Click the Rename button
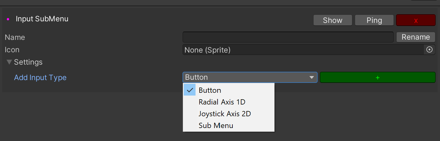Screen dimensions: 440x141 tap(416, 37)
